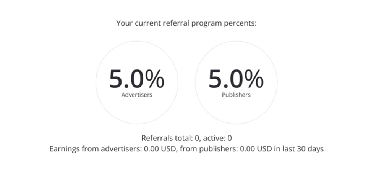Click the advertisers 0.00 USD earnings amount

pos(160,149)
